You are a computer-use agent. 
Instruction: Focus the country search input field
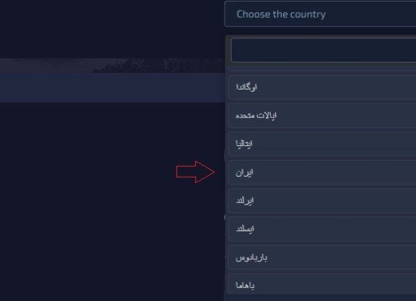click(x=324, y=50)
